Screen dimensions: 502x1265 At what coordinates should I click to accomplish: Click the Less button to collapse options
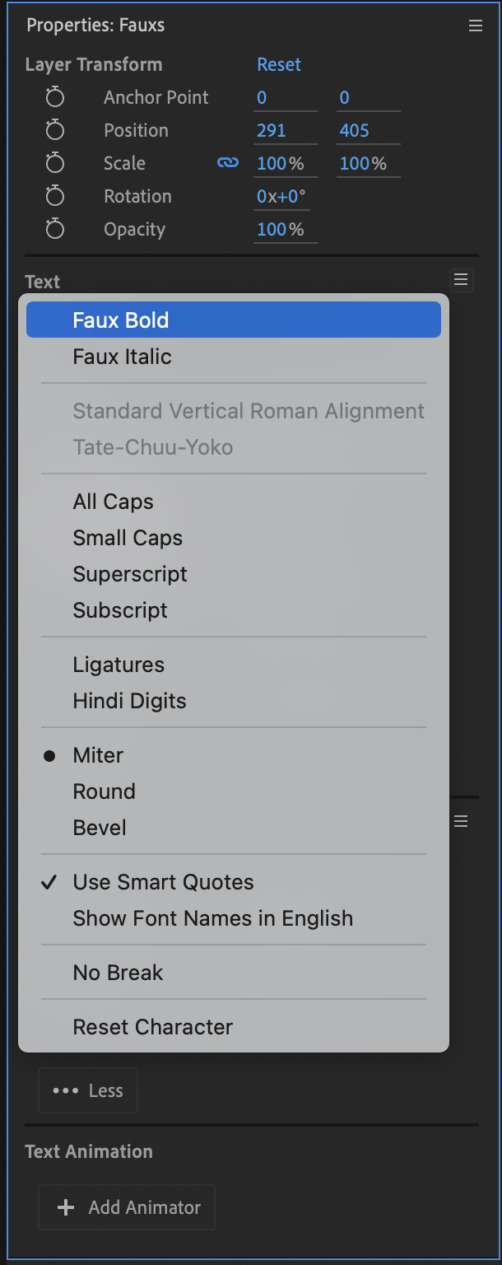coord(87,1090)
